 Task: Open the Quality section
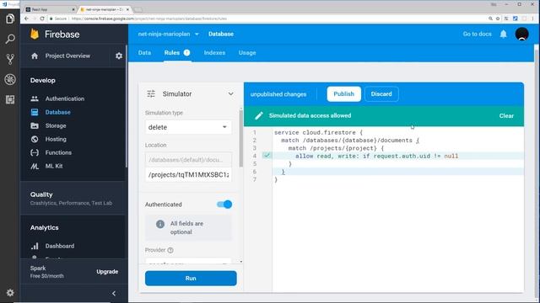click(x=71, y=199)
